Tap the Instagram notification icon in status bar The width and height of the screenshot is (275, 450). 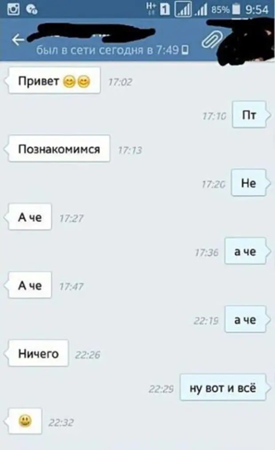coord(13,9)
